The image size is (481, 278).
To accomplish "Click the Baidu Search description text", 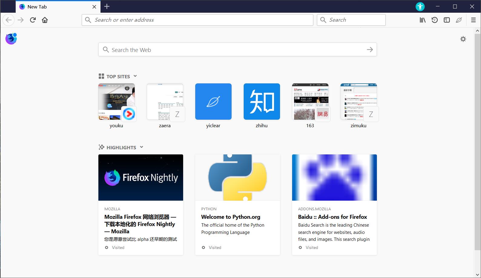I will [x=334, y=232].
